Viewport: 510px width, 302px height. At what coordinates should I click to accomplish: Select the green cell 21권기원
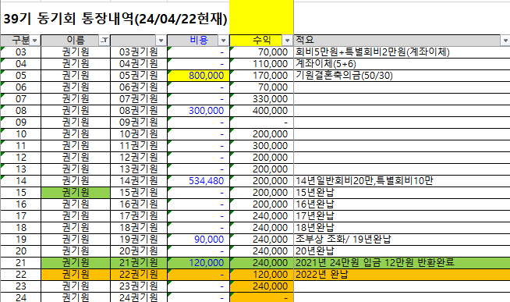point(139,263)
